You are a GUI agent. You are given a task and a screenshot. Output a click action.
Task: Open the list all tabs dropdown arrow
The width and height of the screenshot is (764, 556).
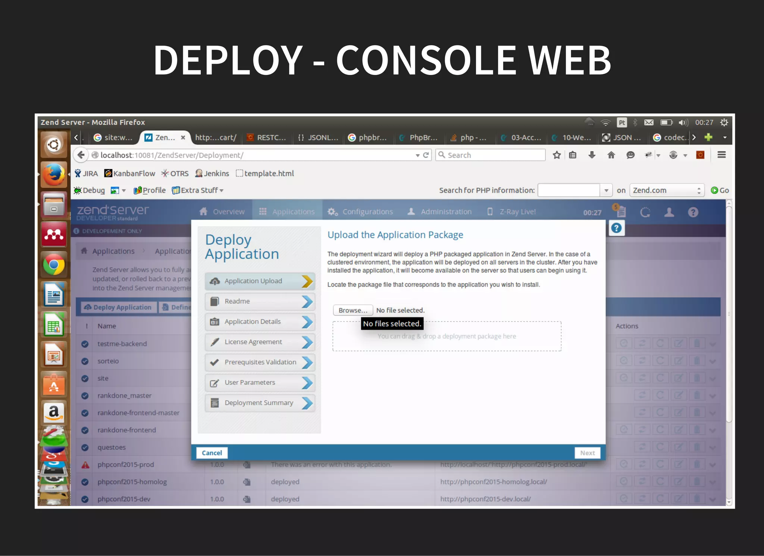point(724,138)
